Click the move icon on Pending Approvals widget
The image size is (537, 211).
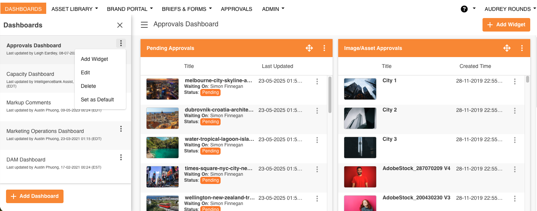coord(309,48)
